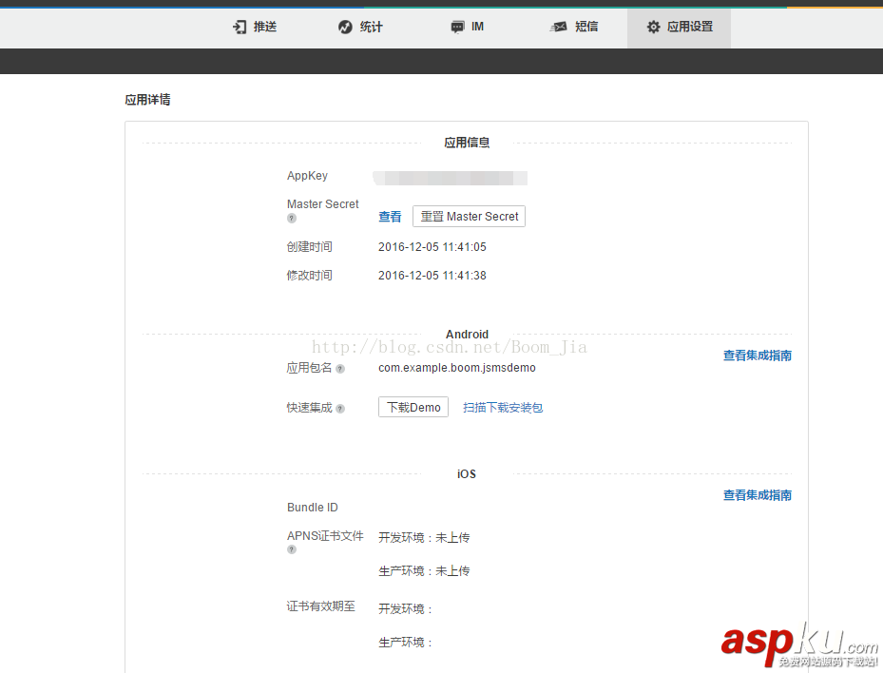Open 查看集成指南 in the iOS section
This screenshot has width=883, height=673.
click(757, 494)
